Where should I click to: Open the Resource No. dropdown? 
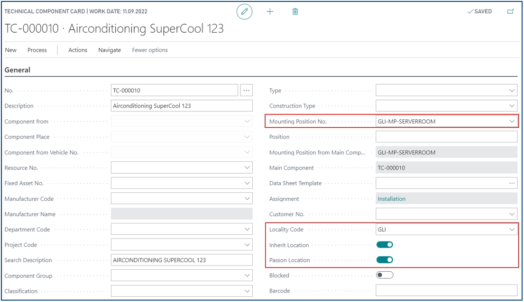247,168
